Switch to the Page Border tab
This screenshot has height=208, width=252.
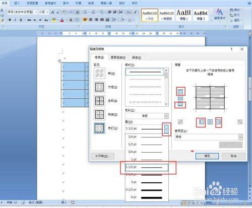click(x=118, y=57)
